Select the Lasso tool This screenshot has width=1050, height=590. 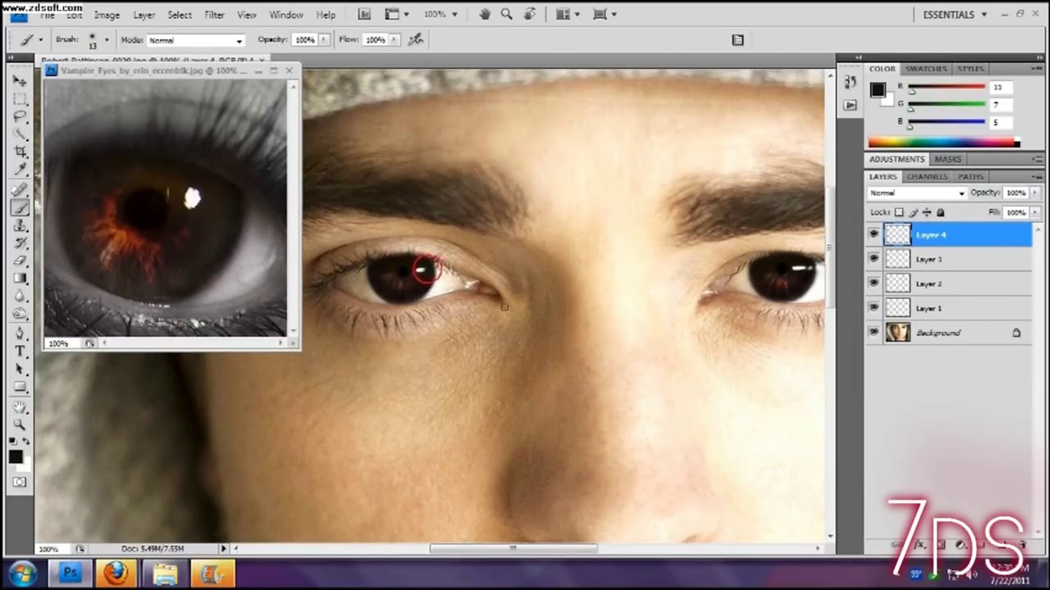(20, 116)
